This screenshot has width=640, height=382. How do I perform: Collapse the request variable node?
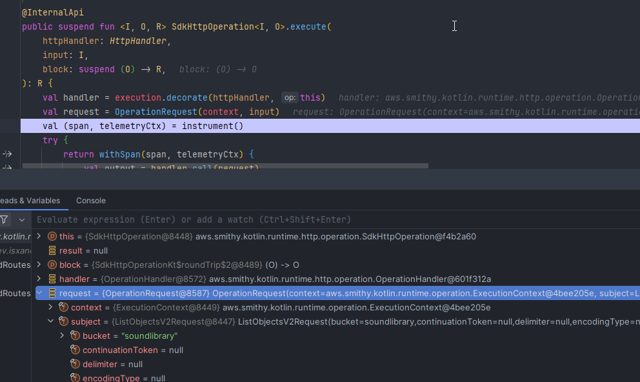pyautogui.click(x=40, y=293)
